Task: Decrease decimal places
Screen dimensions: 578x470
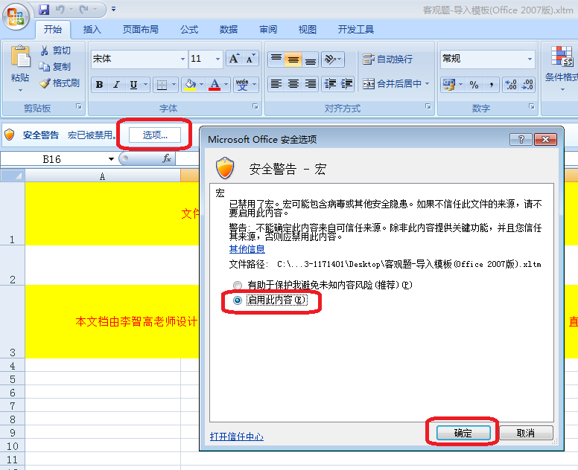Action: (527, 85)
